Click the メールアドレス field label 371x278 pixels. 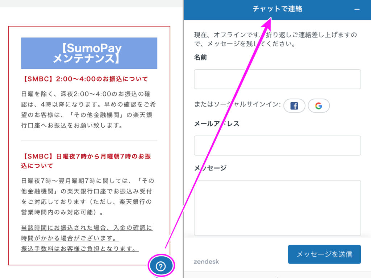click(217, 124)
